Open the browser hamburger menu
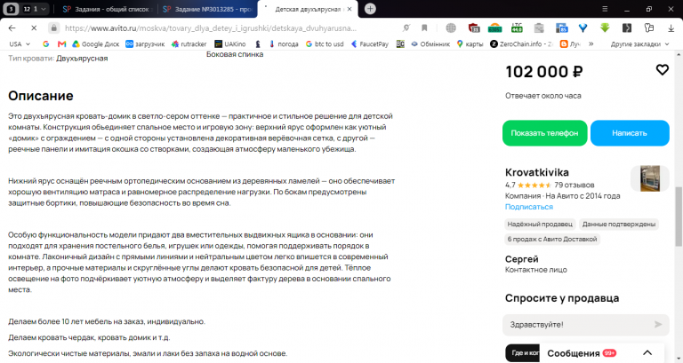This screenshot has height=363, width=683. (x=605, y=9)
